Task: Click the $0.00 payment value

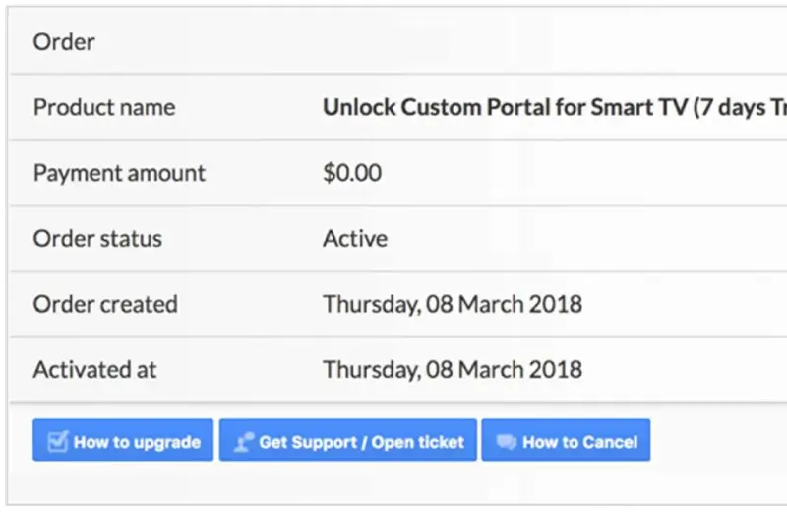Action: (352, 173)
